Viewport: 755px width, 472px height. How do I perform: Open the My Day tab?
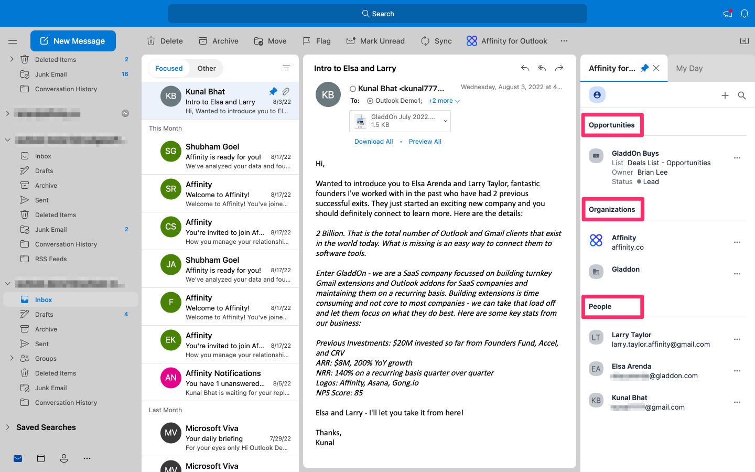(689, 68)
